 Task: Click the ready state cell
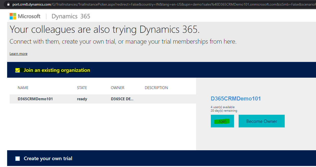coord(82,99)
